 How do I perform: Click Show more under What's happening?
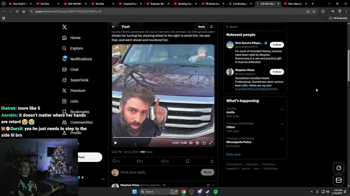pyautogui.click(x=233, y=154)
